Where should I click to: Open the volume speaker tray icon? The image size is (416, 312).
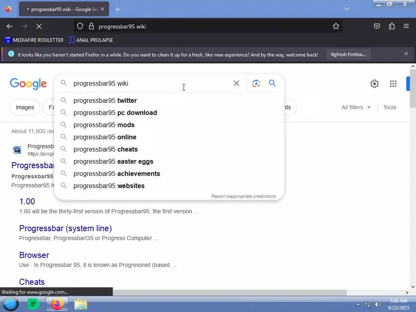[377, 304]
